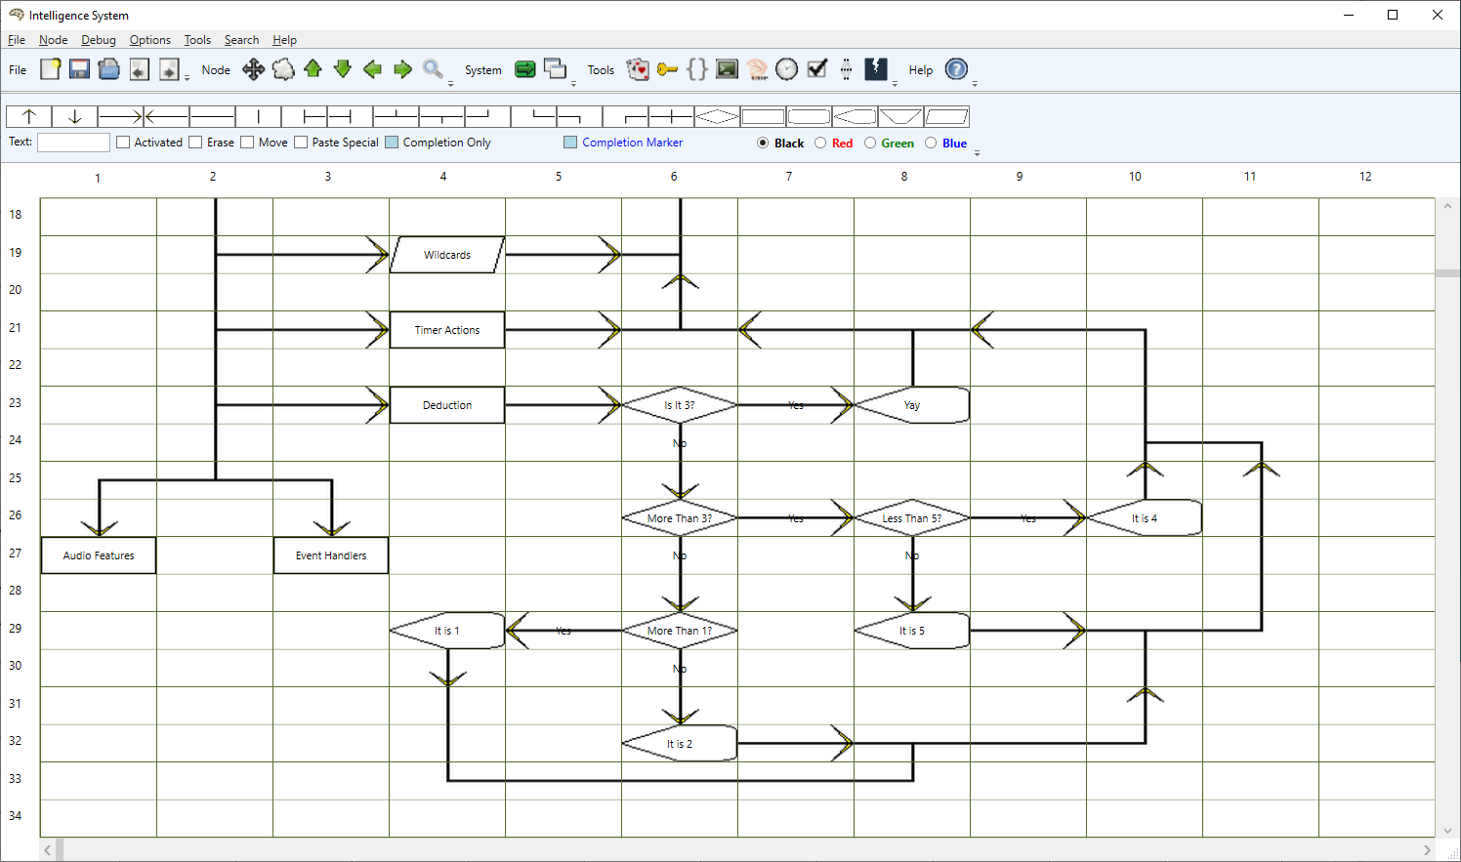Select the Blue color radio button
This screenshot has width=1461, height=862.
coord(931,143)
